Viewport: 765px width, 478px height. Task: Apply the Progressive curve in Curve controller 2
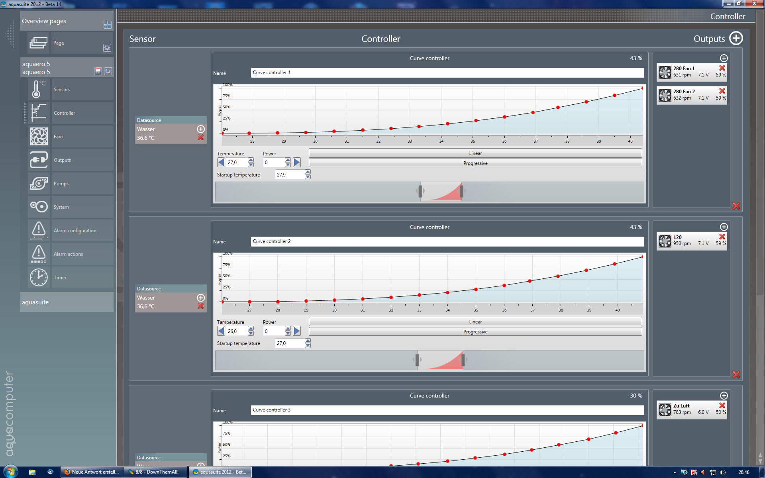pos(475,332)
